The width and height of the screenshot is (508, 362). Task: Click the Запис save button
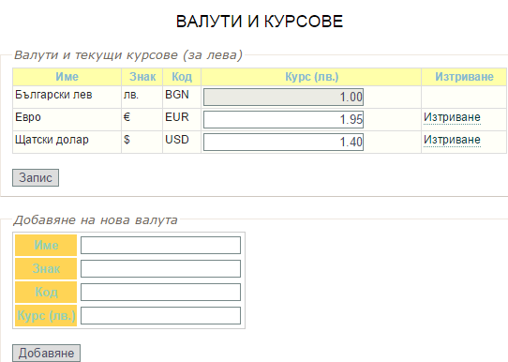tap(36, 177)
